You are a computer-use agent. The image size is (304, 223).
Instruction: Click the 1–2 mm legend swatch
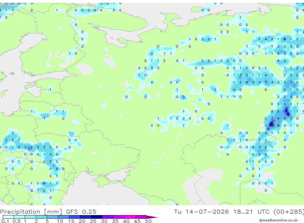pyautogui.click(x=30, y=217)
